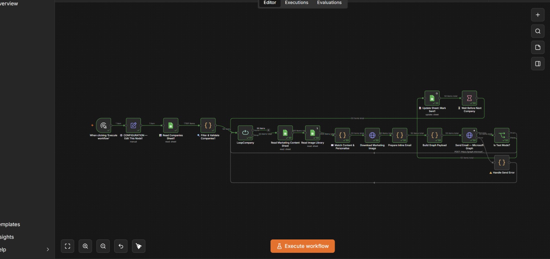550x259 pixels.
Task: Select the LoopCompany loop node
Action: [x=245, y=133]
